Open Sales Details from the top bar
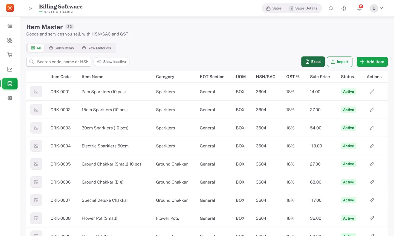This screenshot has width=394, height=236. (x=303, y=8)
